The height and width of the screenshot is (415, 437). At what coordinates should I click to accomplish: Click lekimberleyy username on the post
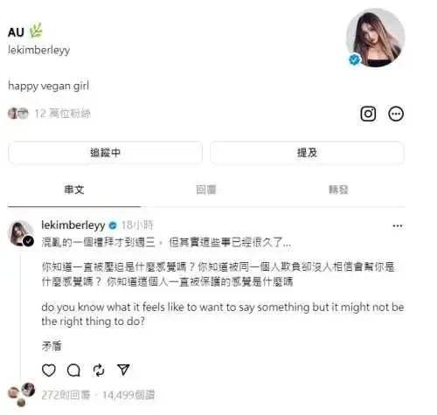point(73,225)
